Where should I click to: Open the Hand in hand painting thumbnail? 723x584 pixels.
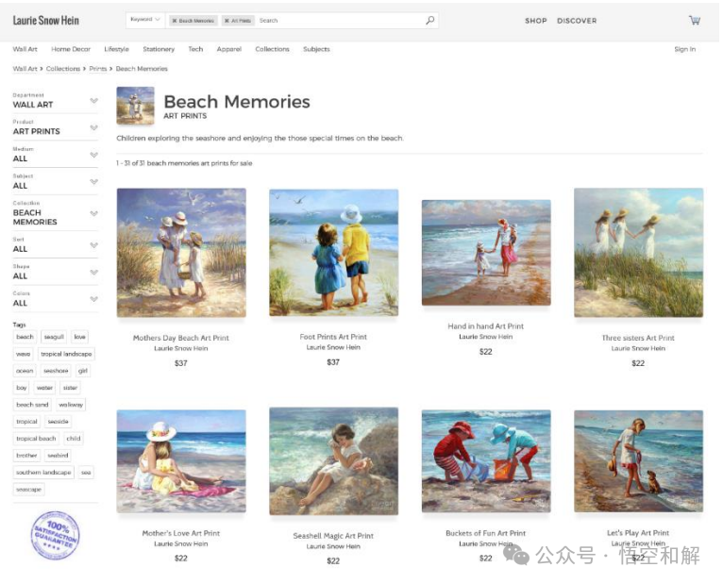point(486,252)
